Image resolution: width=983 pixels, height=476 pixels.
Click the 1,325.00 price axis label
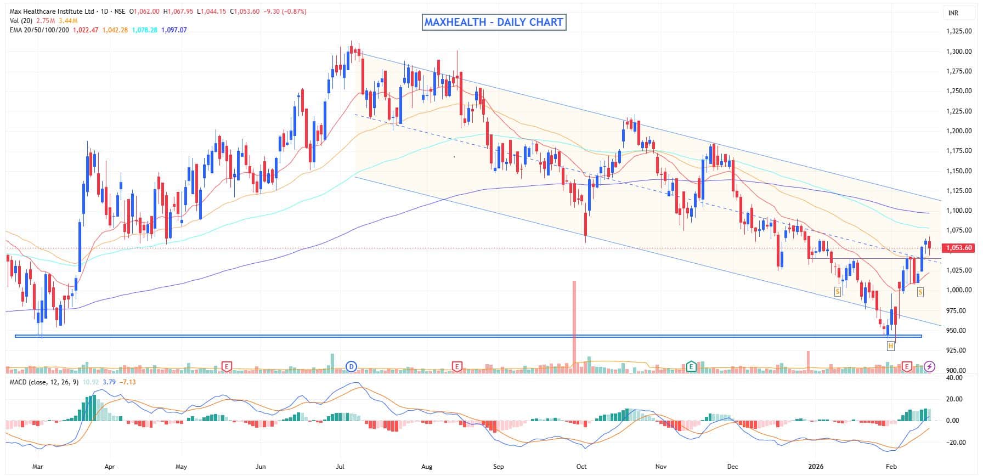pyautogui.click(x=959, y=31)
